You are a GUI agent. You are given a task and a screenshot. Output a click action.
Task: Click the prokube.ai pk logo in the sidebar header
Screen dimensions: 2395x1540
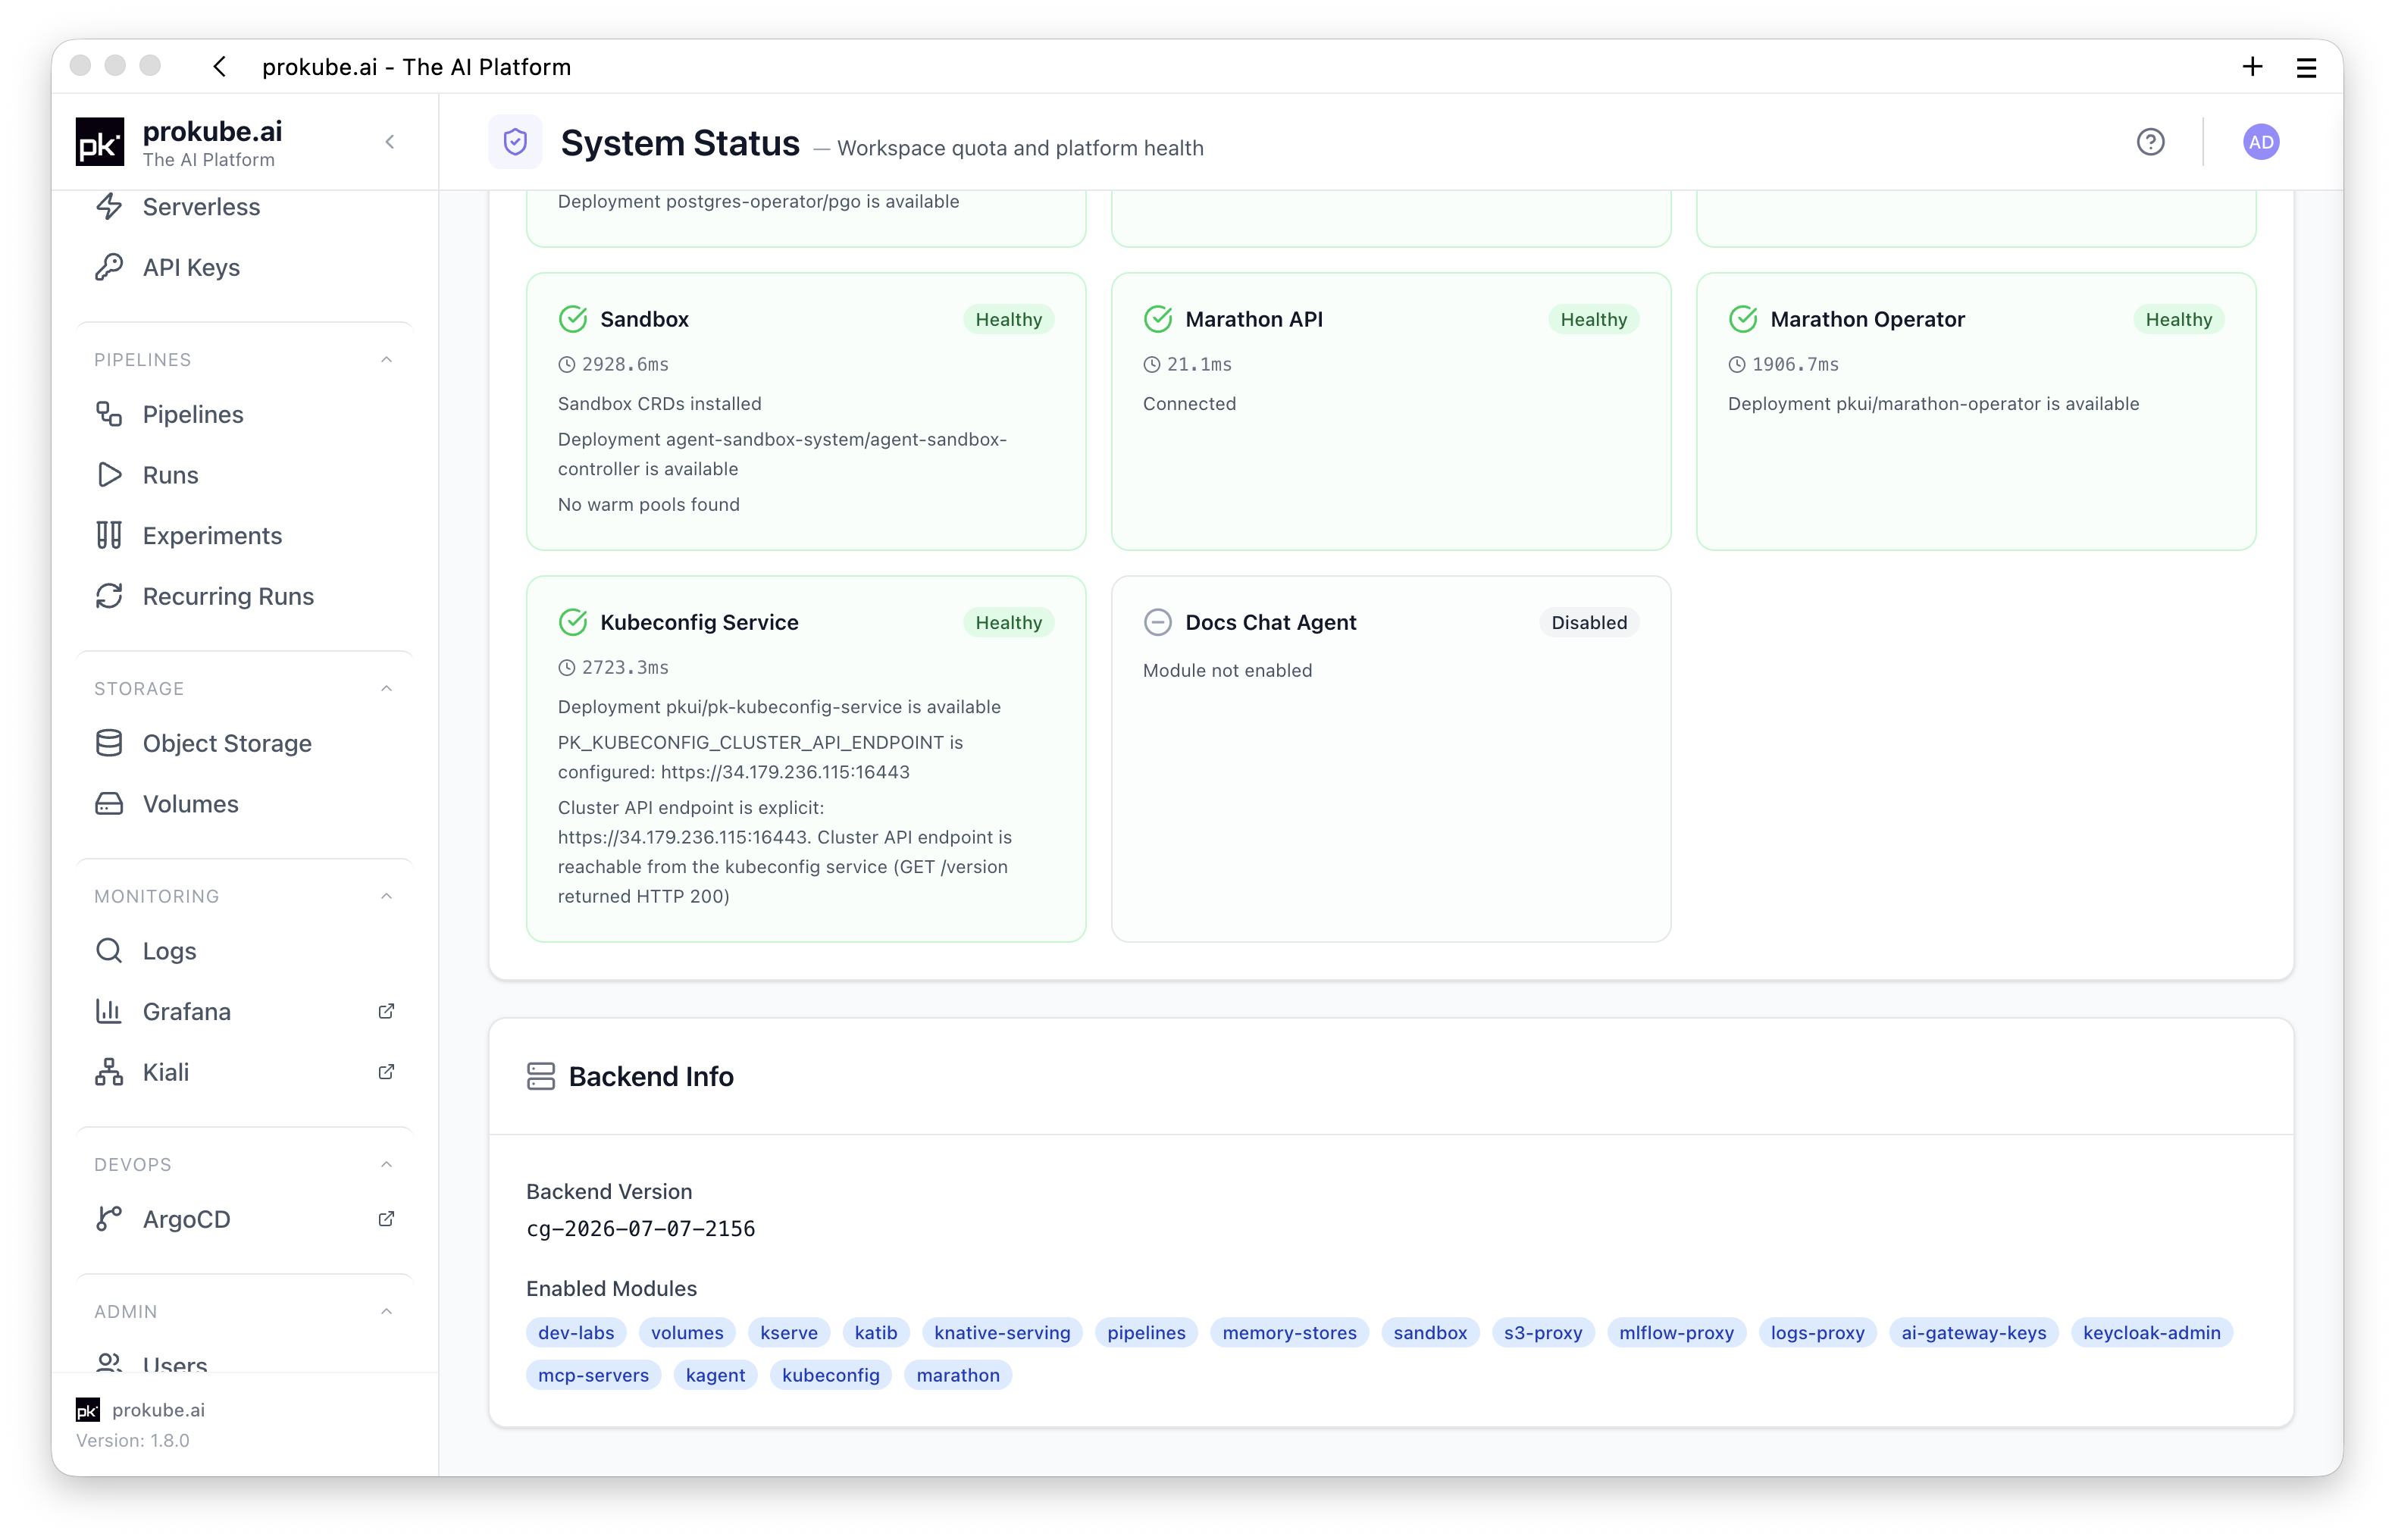pyautogui.click(x=100, y=142)
